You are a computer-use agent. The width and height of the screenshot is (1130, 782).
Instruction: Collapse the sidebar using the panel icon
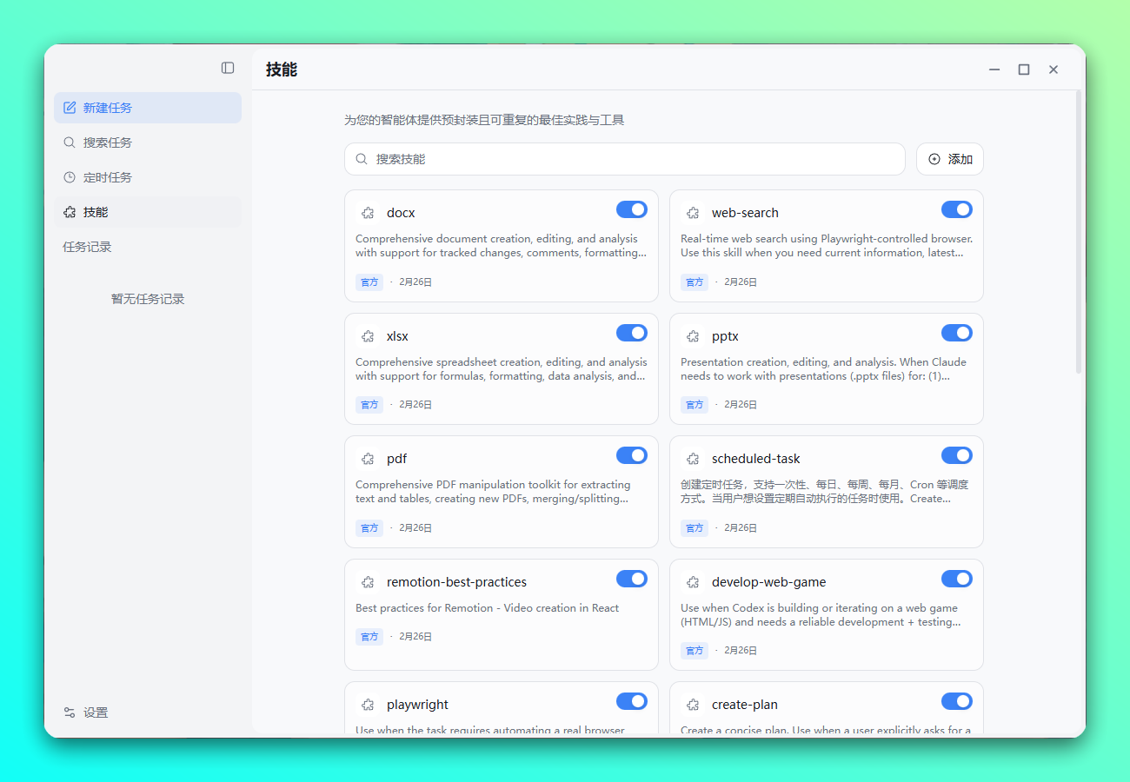228,68
